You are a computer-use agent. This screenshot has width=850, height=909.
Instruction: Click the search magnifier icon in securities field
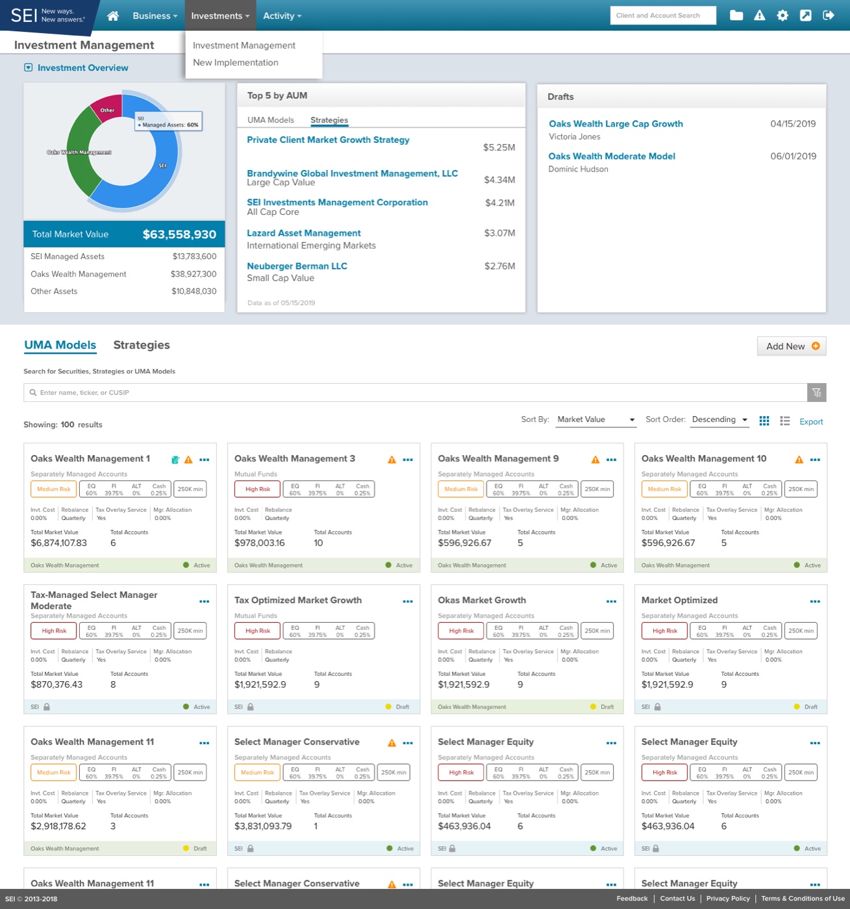tap(33, 392)
